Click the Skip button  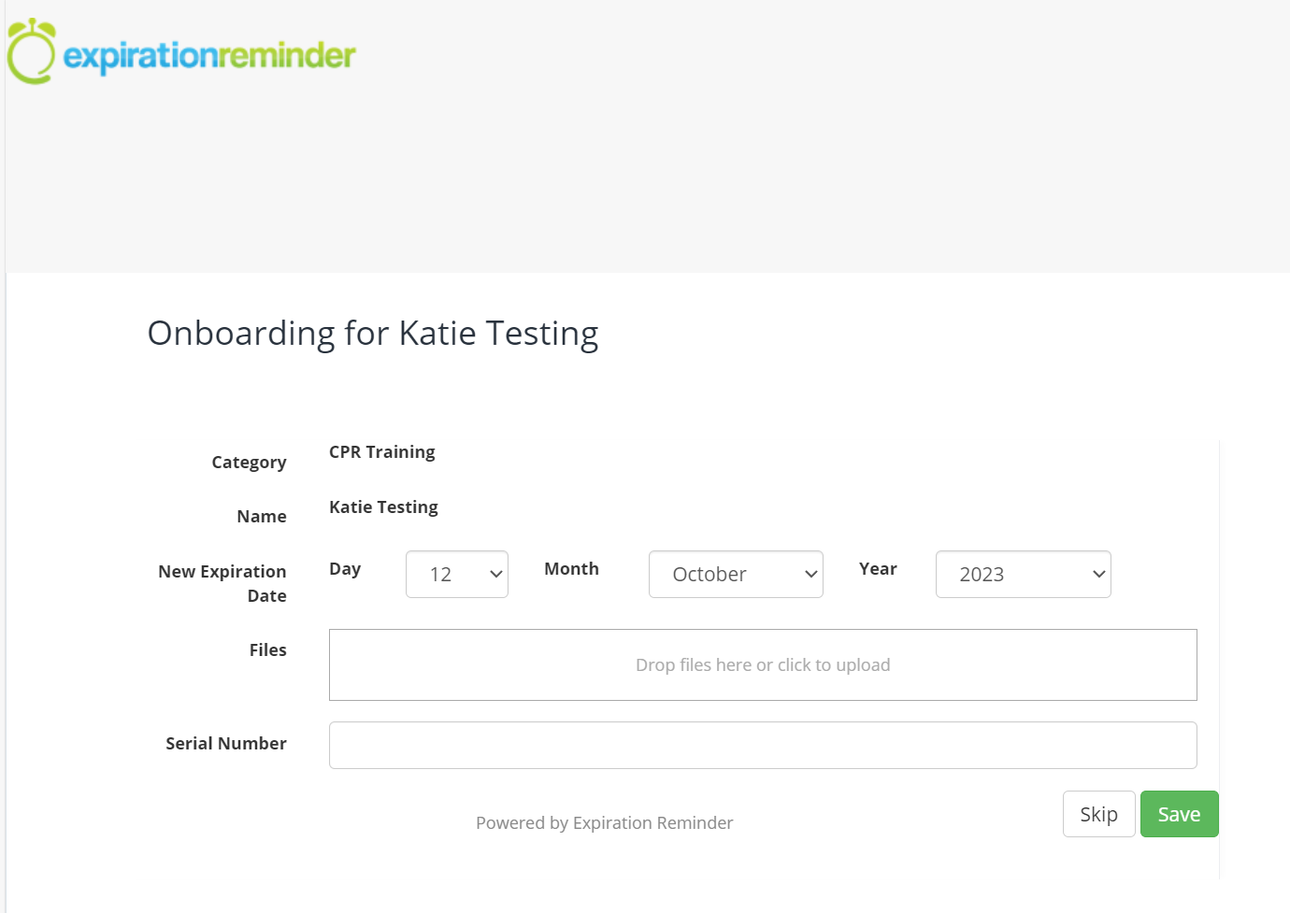1099,814
